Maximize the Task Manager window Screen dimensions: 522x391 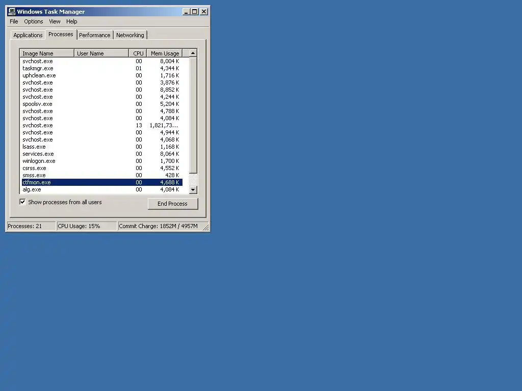pos(194,12)
